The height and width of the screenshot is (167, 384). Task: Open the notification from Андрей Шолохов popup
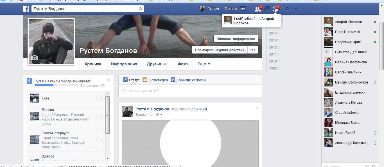[x=251, y=21]
